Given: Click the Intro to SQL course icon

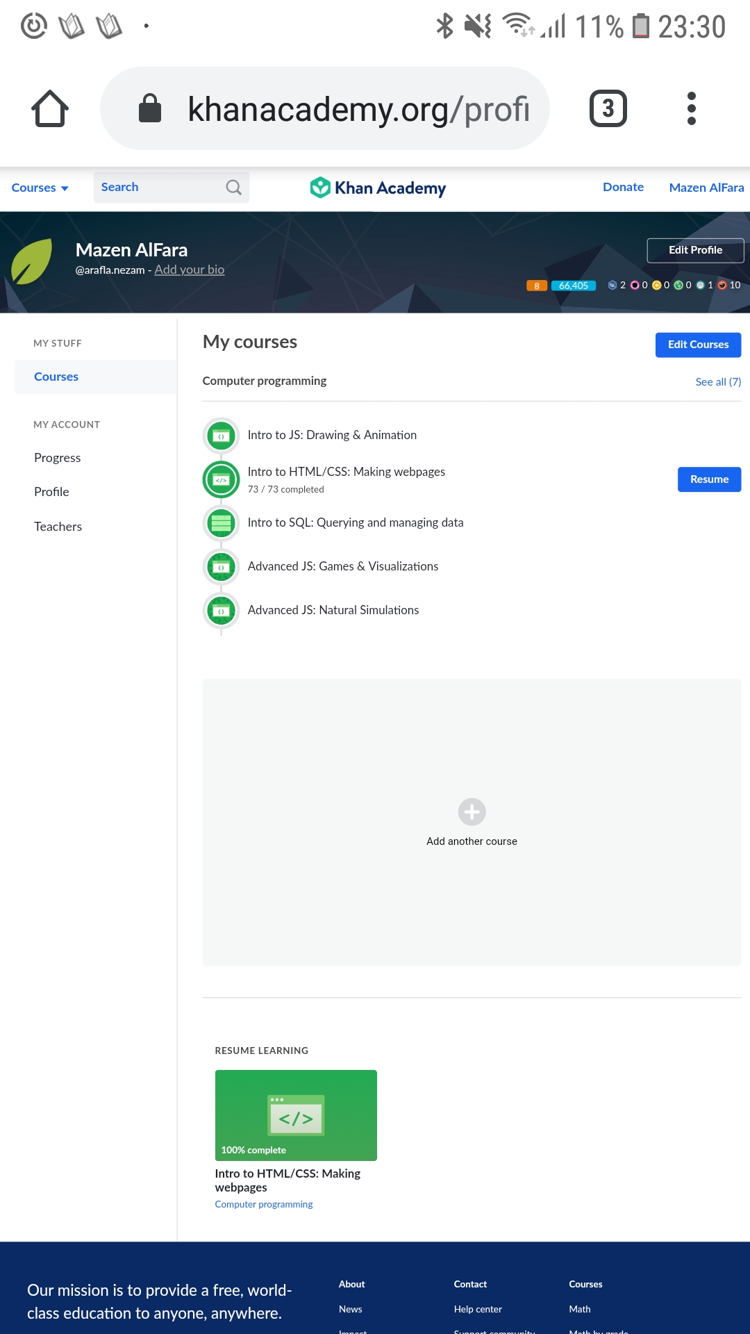Looking at the screenshot, I should point(221,523).
